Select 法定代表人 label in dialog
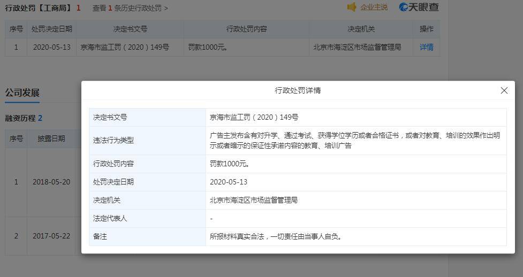 (x=110, y=218)
